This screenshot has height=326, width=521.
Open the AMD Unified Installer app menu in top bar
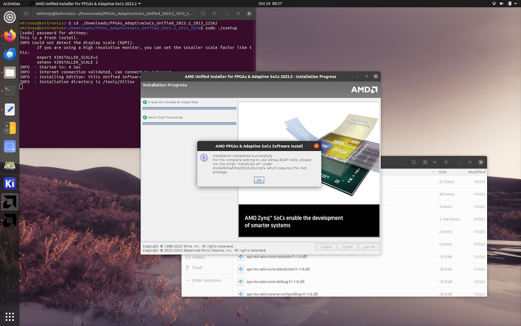tap(85, 4)
